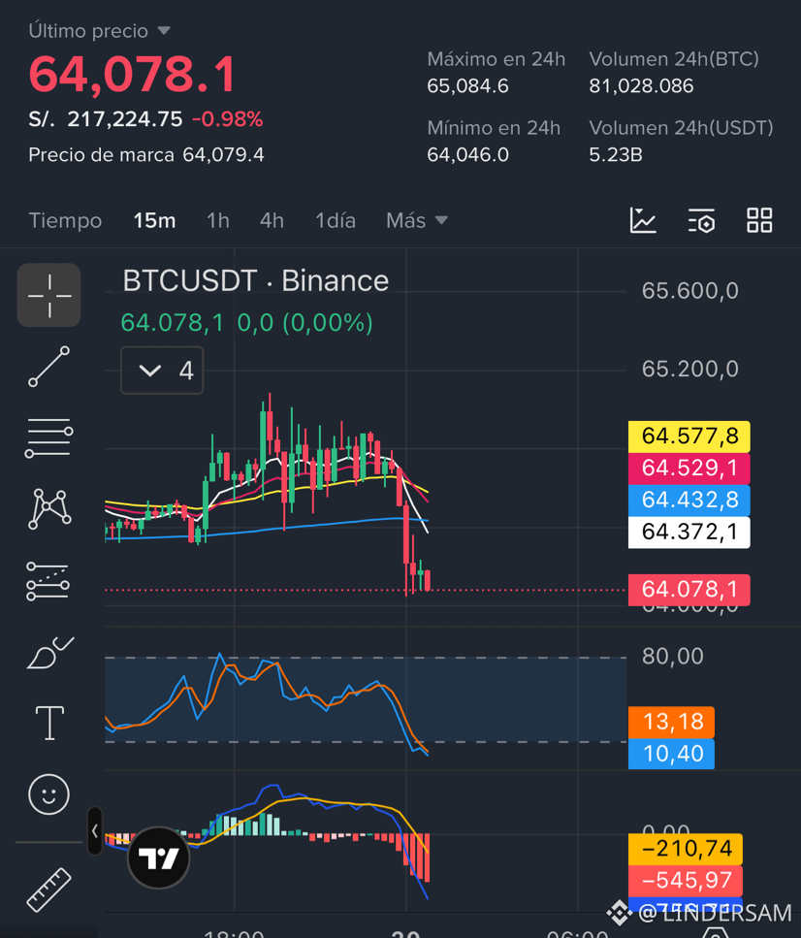
Task: Click the yellow 64.577,8 price label
Action: 689,437
